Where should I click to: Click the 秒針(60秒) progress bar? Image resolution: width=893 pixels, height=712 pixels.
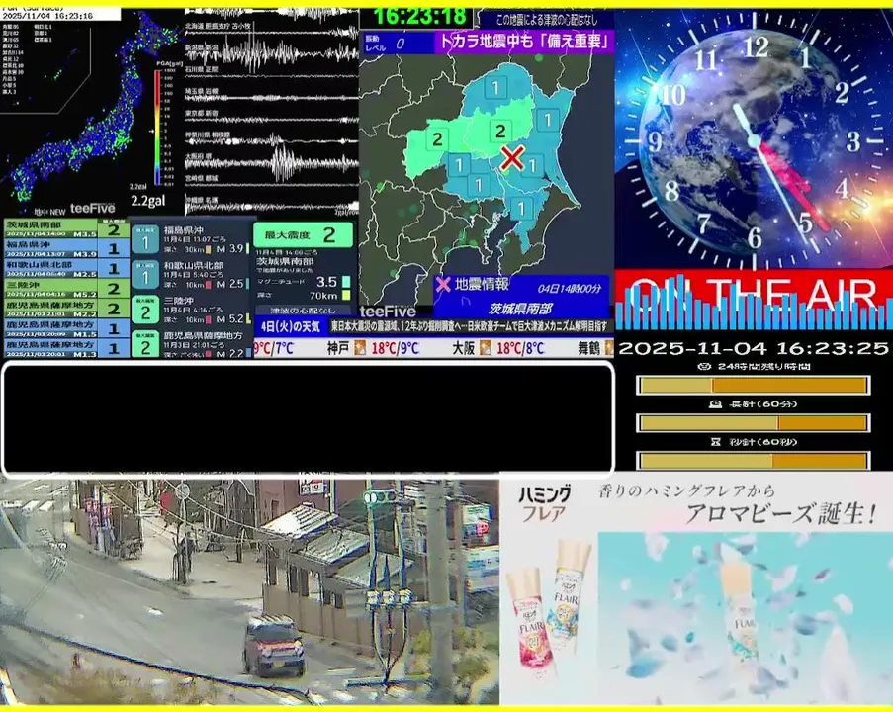tap(753, 460)
